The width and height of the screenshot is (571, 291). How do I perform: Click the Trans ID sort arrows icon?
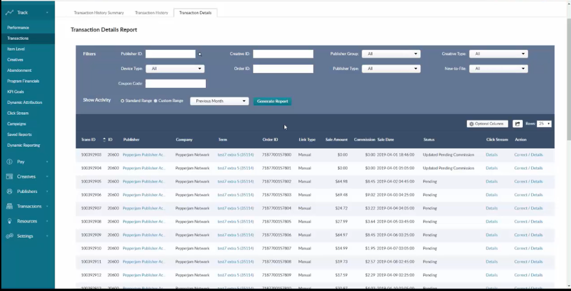104,140
